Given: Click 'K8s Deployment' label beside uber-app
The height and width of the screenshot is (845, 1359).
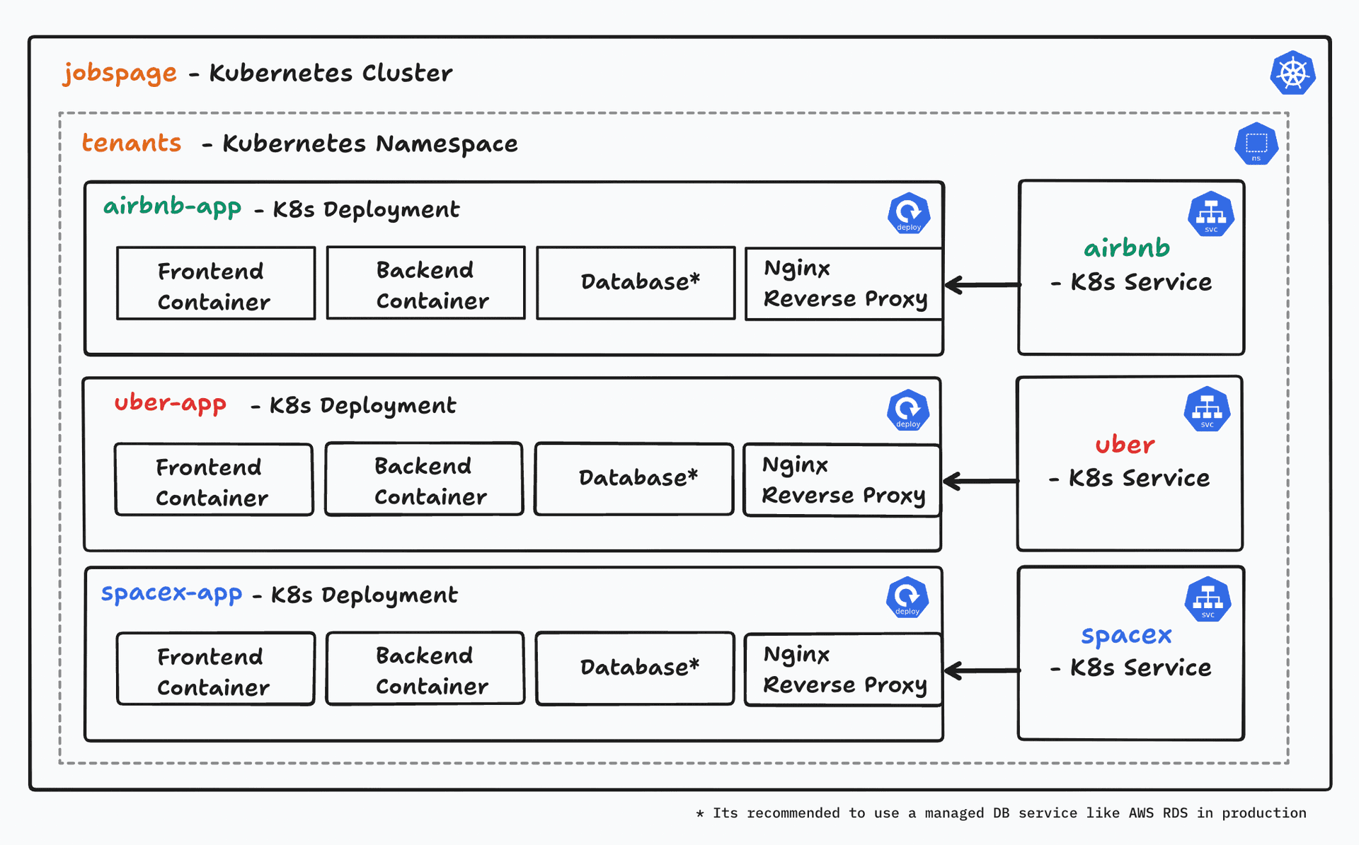Looking at the screenshot, I should [x=363, y=406].
